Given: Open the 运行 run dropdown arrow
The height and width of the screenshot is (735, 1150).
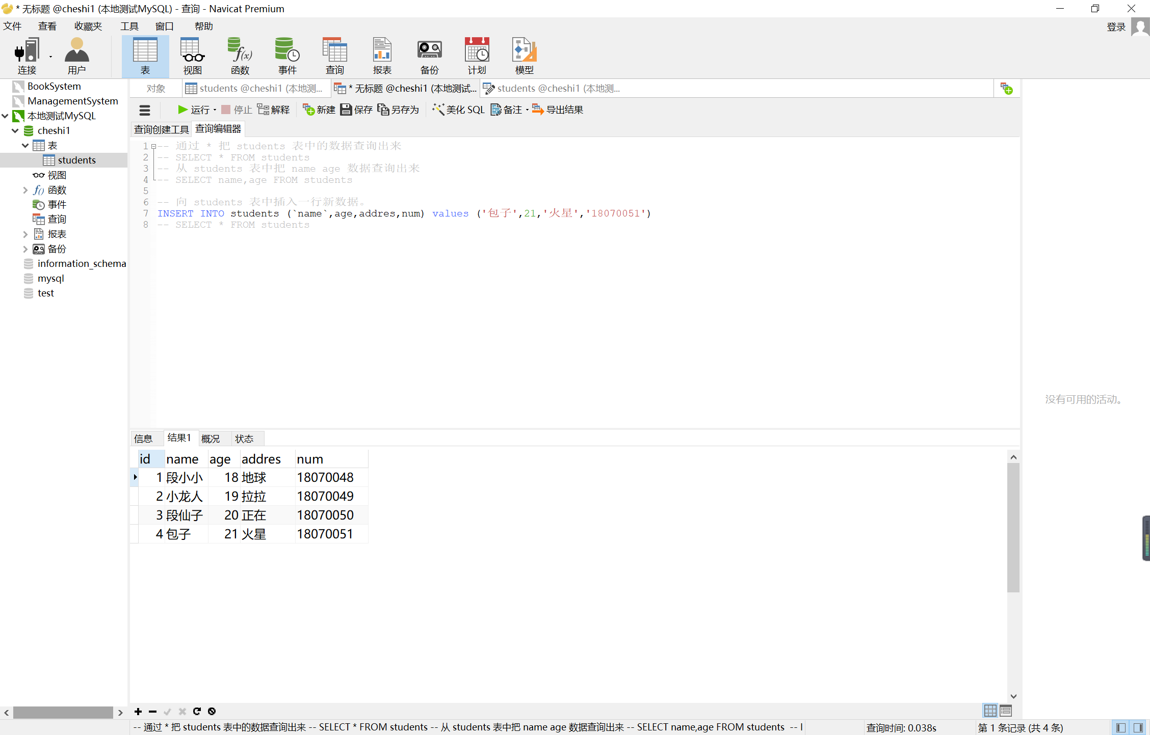Looking at the screenshot, I should click(x=215, y=110).
